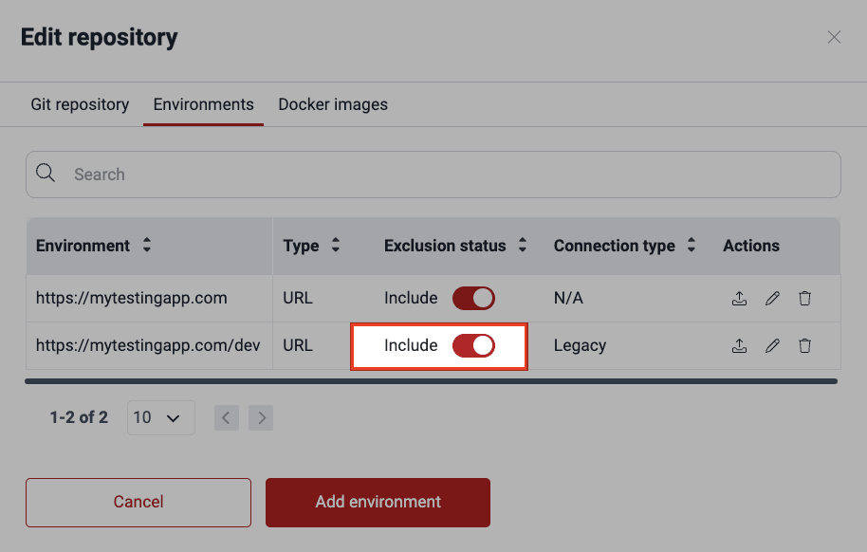Viewport: 867px width, 552px height.
Task: Open the page size dropdown showing 10
Action: [160, 417]
